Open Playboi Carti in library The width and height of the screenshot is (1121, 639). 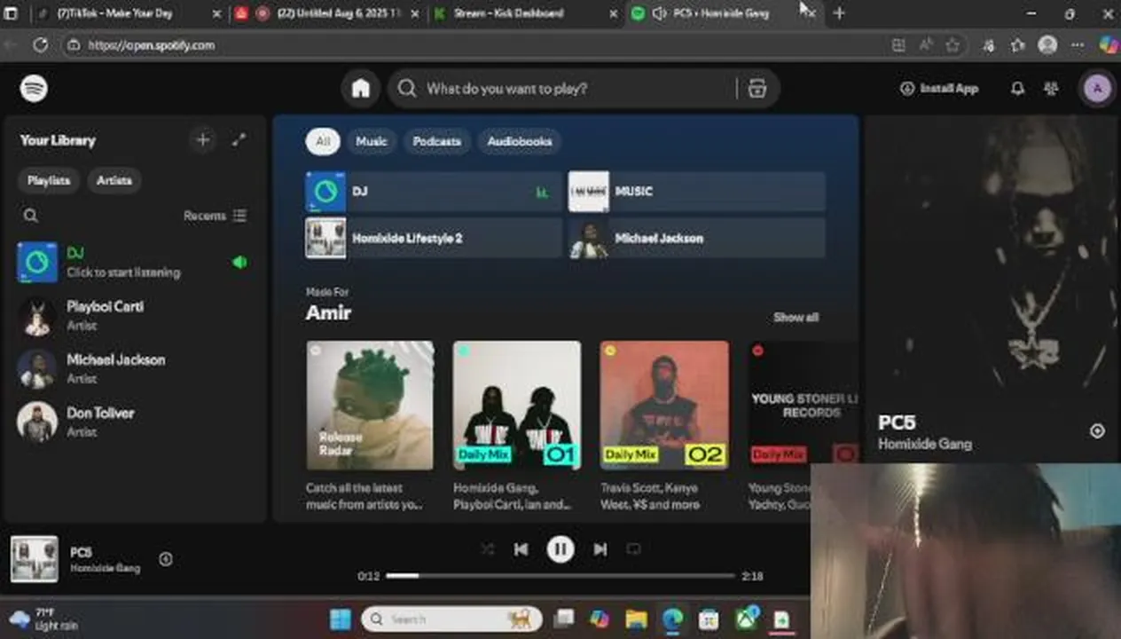[135, 316]
